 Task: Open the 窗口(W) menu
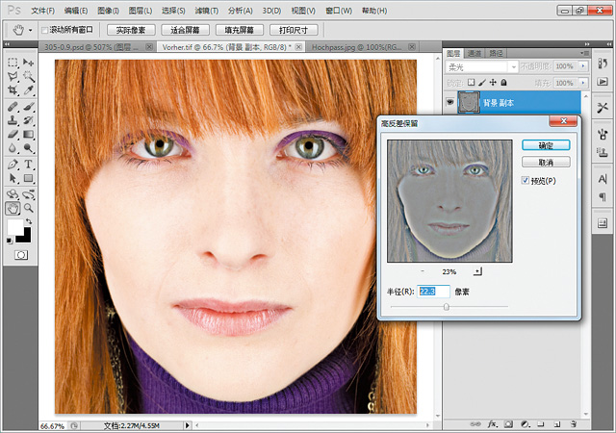point(339,11)
